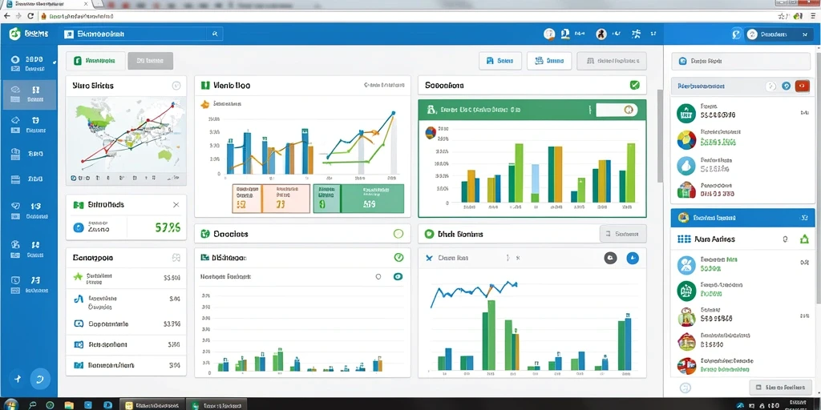Toggle the white switch in the green chart banner
Viewport: 821px width, 410px height.
click(x=617, y=110)
